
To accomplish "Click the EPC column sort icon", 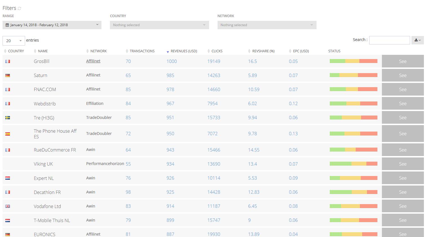I will [x=290, y=51].
